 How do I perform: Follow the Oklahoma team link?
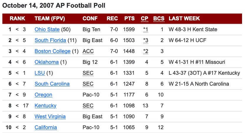pyautogui.click(x=47, y=62)
